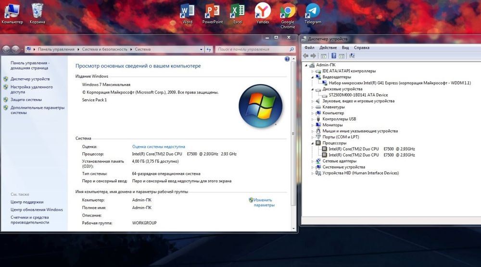
Task: Open the Справка menu
Action: tap(361, 48)
